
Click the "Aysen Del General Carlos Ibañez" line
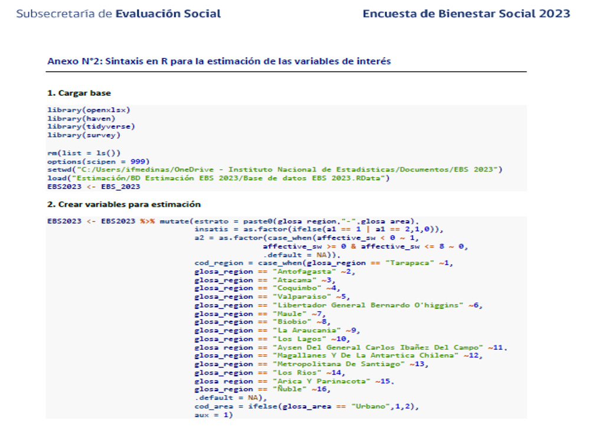pyautogui.click(x=350, y=347)
